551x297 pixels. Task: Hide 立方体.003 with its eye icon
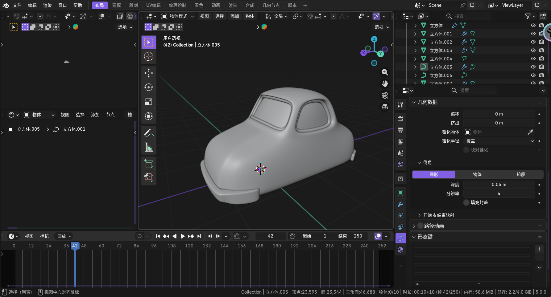point(533,50)
